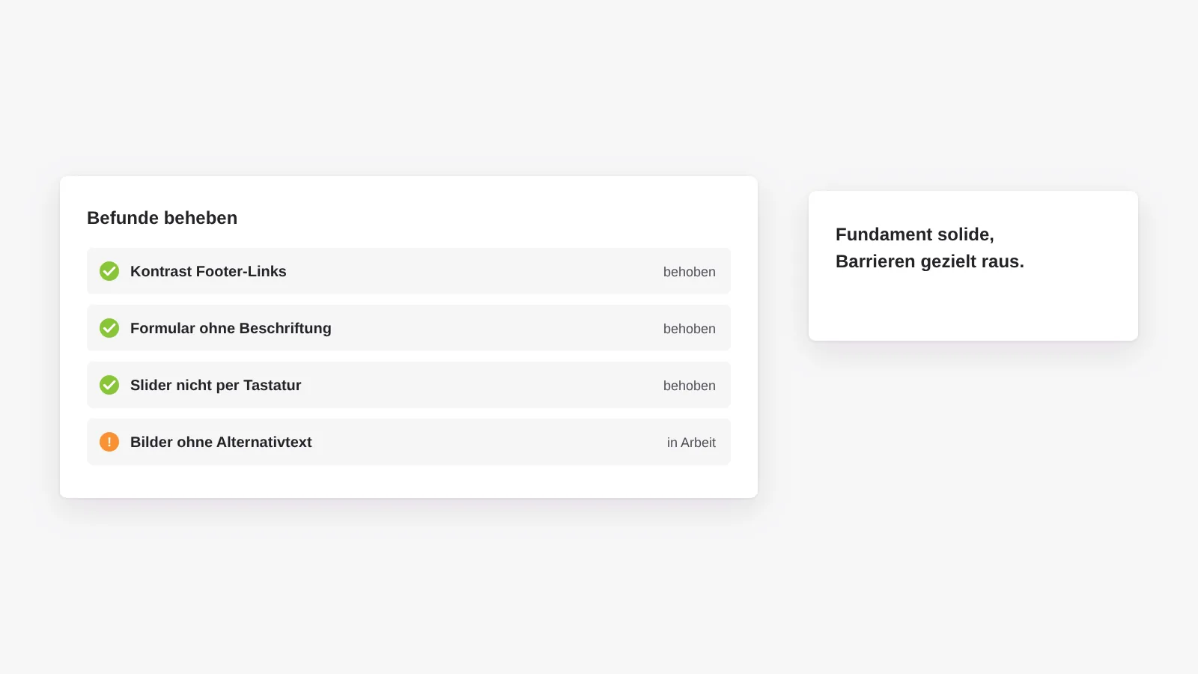The width and height of the screenshot is (1198, 674).
Task: Click the 'behoben' status of Formular ohne Beschriftung
Action: 690,329
